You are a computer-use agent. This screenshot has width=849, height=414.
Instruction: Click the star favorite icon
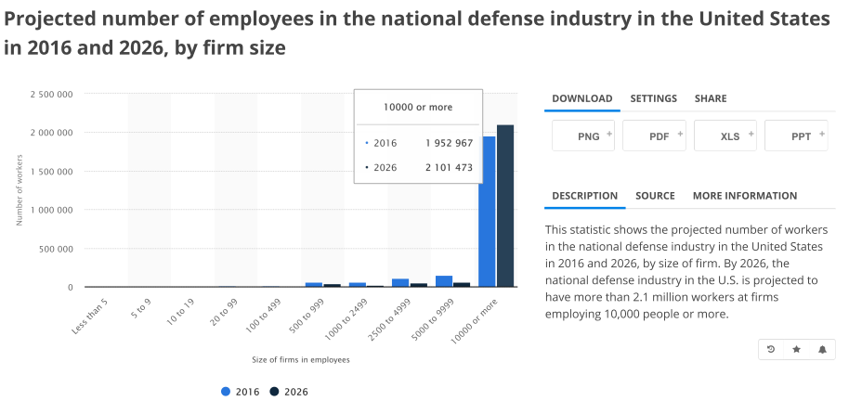pyautogui.click(x=796, y=349)
